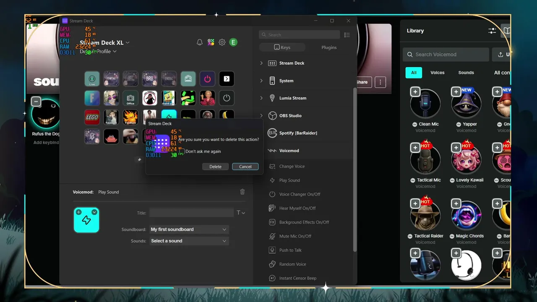Select the white power symbol key
537x302 pixels.
[227, 98]
